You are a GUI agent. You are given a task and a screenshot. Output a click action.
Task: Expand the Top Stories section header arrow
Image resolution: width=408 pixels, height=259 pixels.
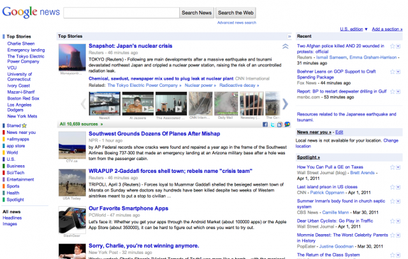pos(289,36)
